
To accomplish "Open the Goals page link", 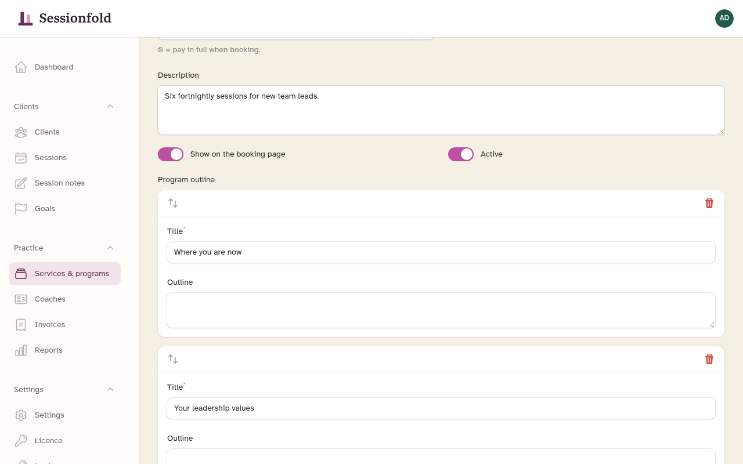I will pos(65,209).
